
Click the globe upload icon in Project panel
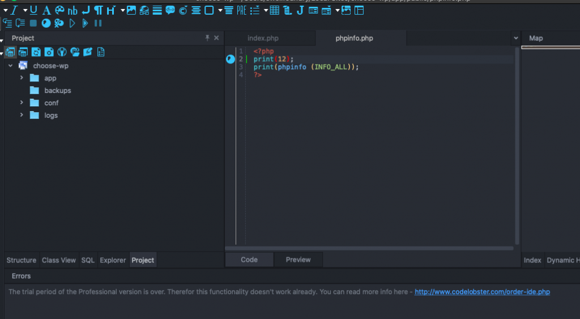pos(62,52)
